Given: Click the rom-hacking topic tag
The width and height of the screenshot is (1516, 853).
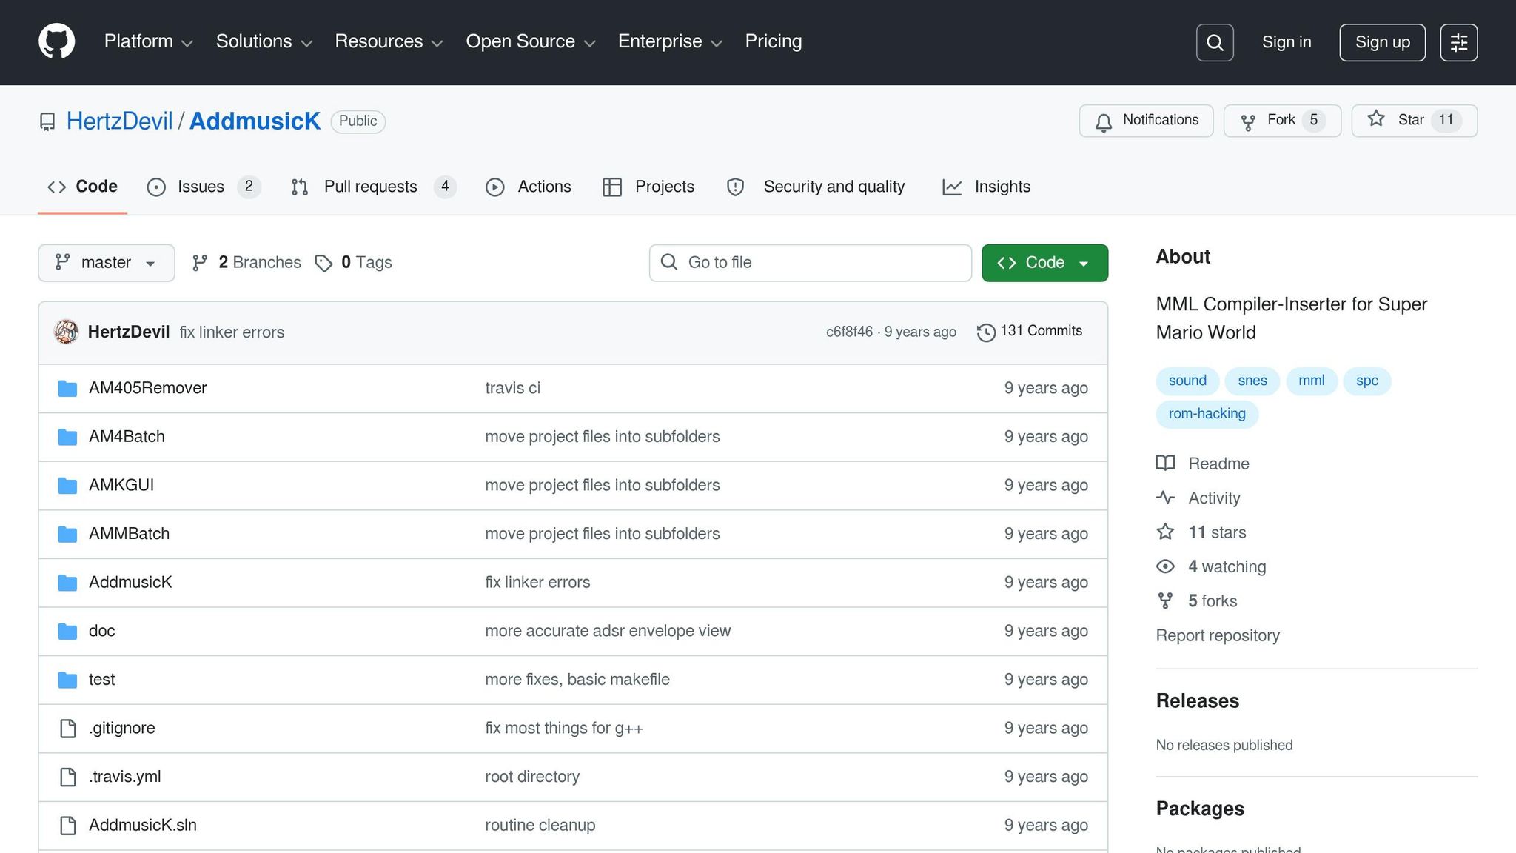Looking at the screenshot, I should (x=1207, y=414).
